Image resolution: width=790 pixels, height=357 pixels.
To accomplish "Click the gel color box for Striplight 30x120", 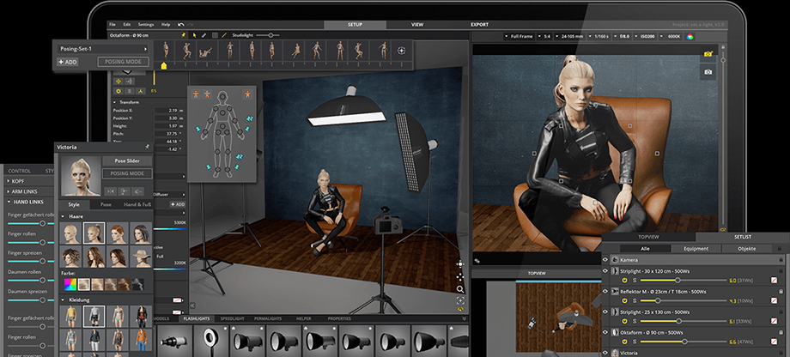I will 774,280.
